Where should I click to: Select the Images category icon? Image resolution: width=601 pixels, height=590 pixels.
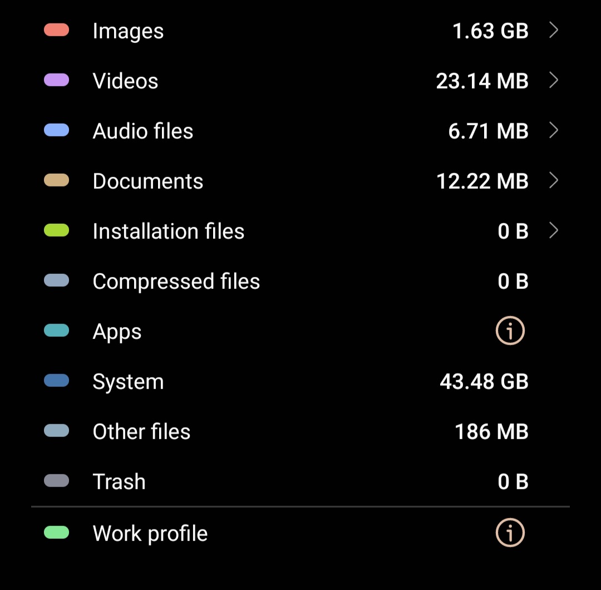tap(56, 30)
